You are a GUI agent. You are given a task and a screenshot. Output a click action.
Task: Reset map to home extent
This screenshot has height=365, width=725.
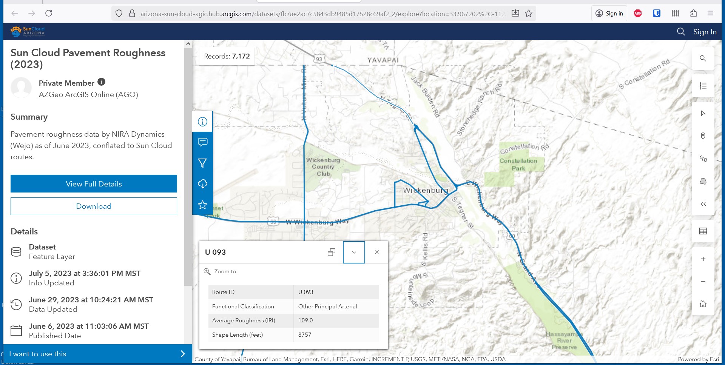pos(703,304)
